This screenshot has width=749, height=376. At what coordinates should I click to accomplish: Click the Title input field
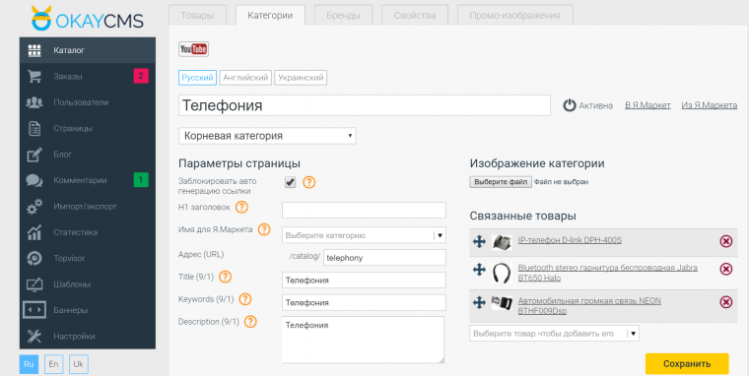tap(364, 281)
